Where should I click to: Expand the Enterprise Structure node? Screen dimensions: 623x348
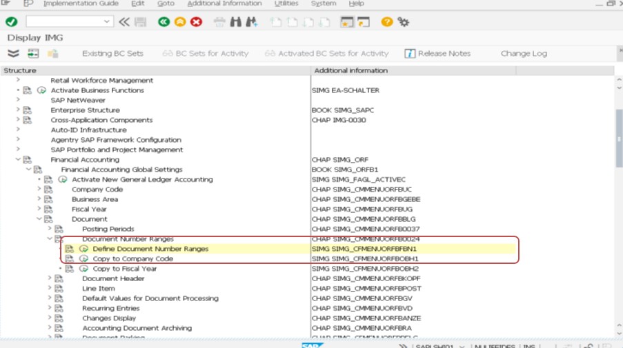(18, 110)
